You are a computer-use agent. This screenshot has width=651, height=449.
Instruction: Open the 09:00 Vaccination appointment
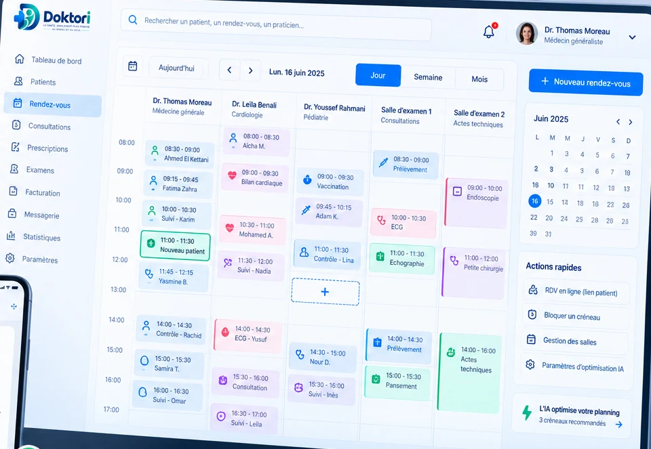tap(330, 181)
